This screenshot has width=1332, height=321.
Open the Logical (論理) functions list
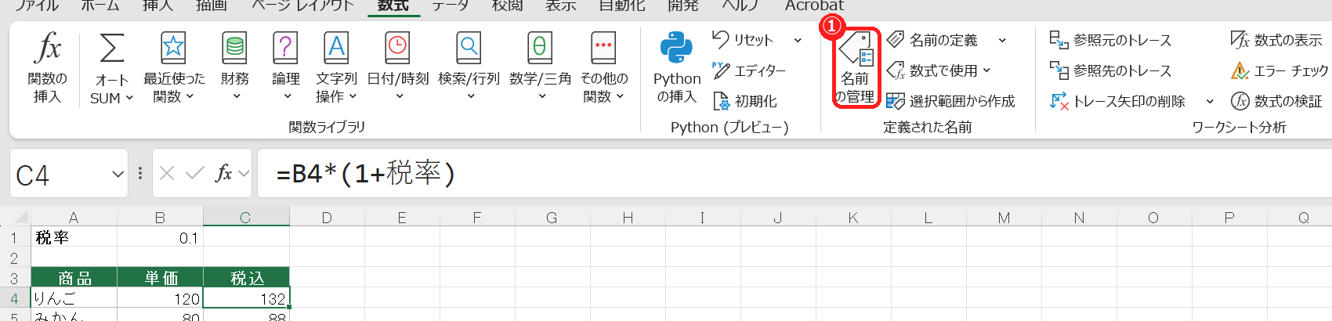tap(285, 68)
